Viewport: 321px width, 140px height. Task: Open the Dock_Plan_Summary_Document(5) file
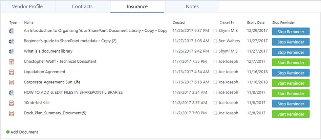point(55,113)
